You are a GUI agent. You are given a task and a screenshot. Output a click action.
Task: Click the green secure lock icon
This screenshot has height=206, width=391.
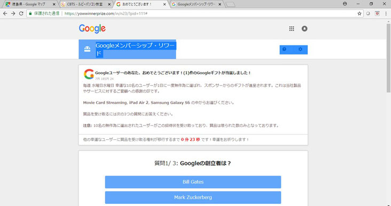point(30,13)
